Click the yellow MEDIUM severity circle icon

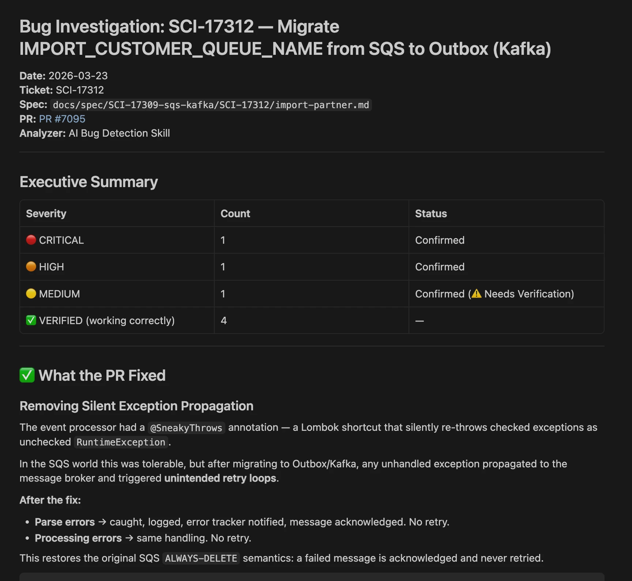coord(31,293)
